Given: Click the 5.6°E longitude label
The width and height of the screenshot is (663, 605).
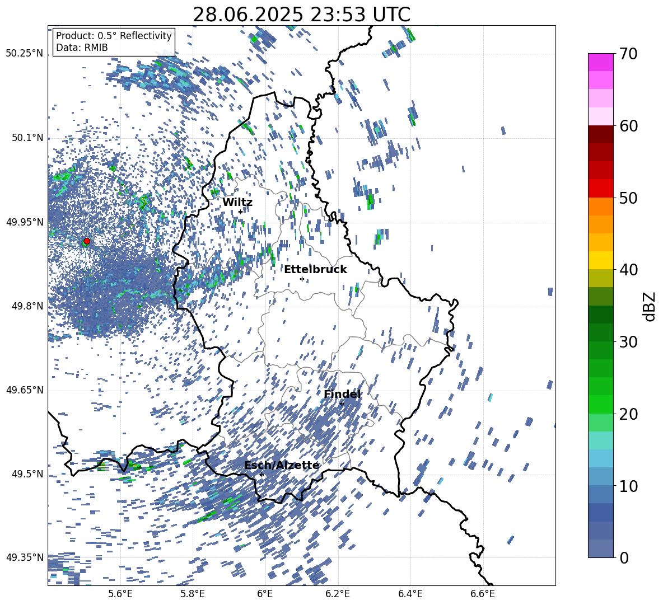Looking at the screenshot, I should [120, 594].
